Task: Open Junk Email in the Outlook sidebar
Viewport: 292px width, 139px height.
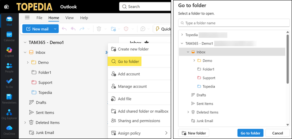Action: (x=45, y=133)
